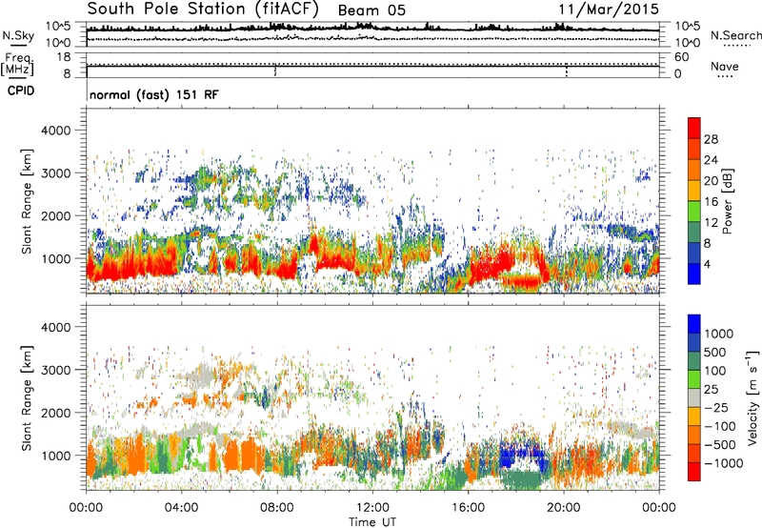Select the gray −25 to 25 Velocity color segment

pos(694,398)
